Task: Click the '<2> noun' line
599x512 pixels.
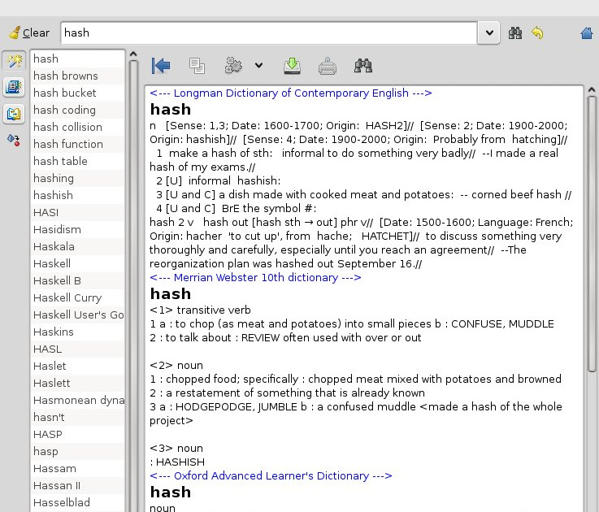Action: 176,366
